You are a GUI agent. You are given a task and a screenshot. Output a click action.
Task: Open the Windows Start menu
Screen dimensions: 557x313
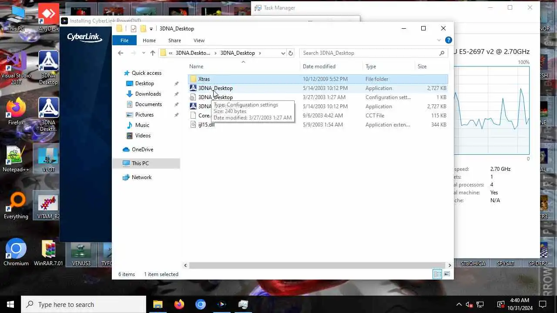click(x=10, y=304)
